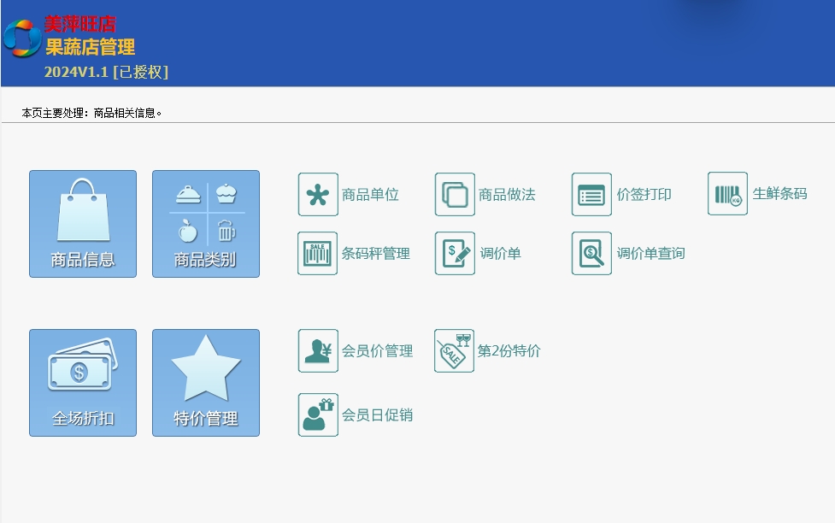Open the 商品信息 shopping bag tile

click(83, 223)
